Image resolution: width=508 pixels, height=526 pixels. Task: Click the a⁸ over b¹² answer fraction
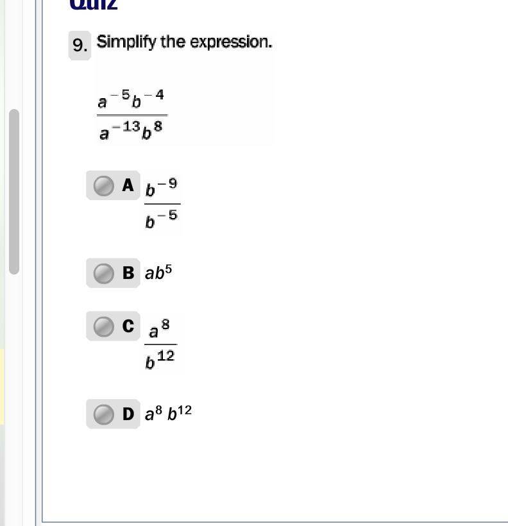[161, 344]
